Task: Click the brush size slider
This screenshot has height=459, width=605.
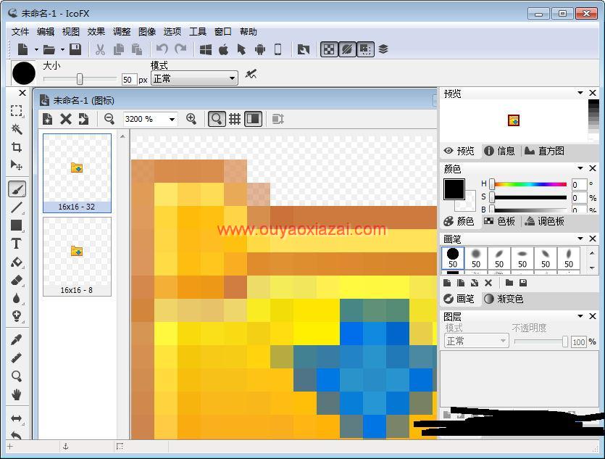Action: tap(80, 79)
